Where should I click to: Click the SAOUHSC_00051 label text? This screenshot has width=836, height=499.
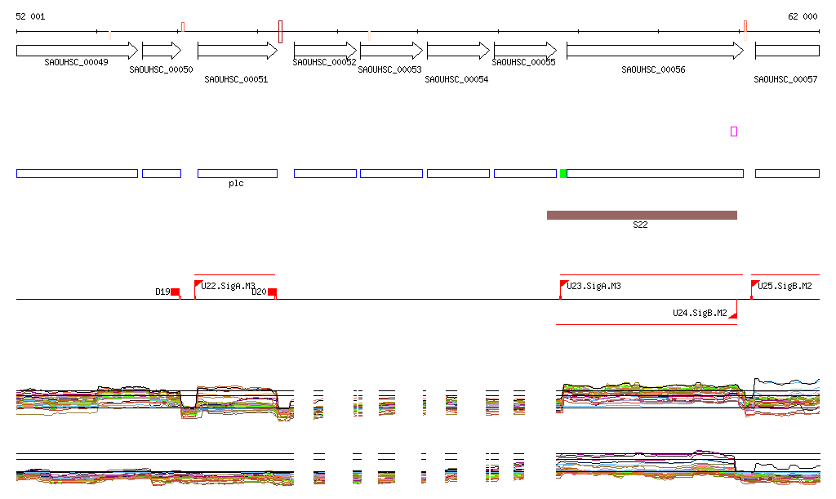(236, 79)
